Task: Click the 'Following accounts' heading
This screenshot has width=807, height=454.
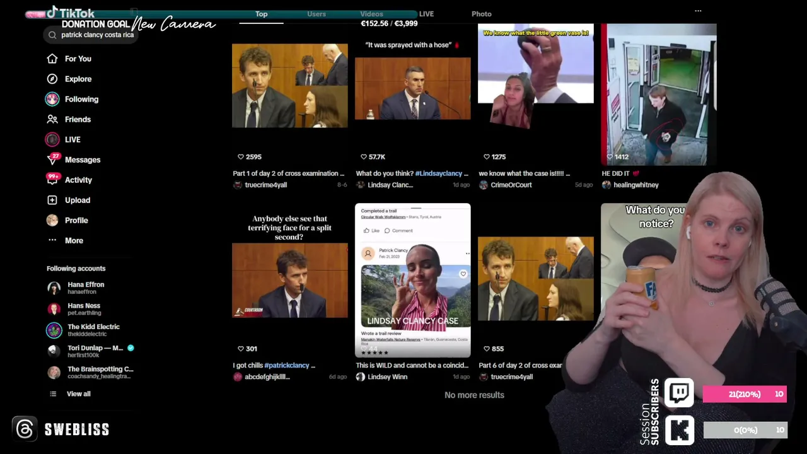Action: point(76,269)
